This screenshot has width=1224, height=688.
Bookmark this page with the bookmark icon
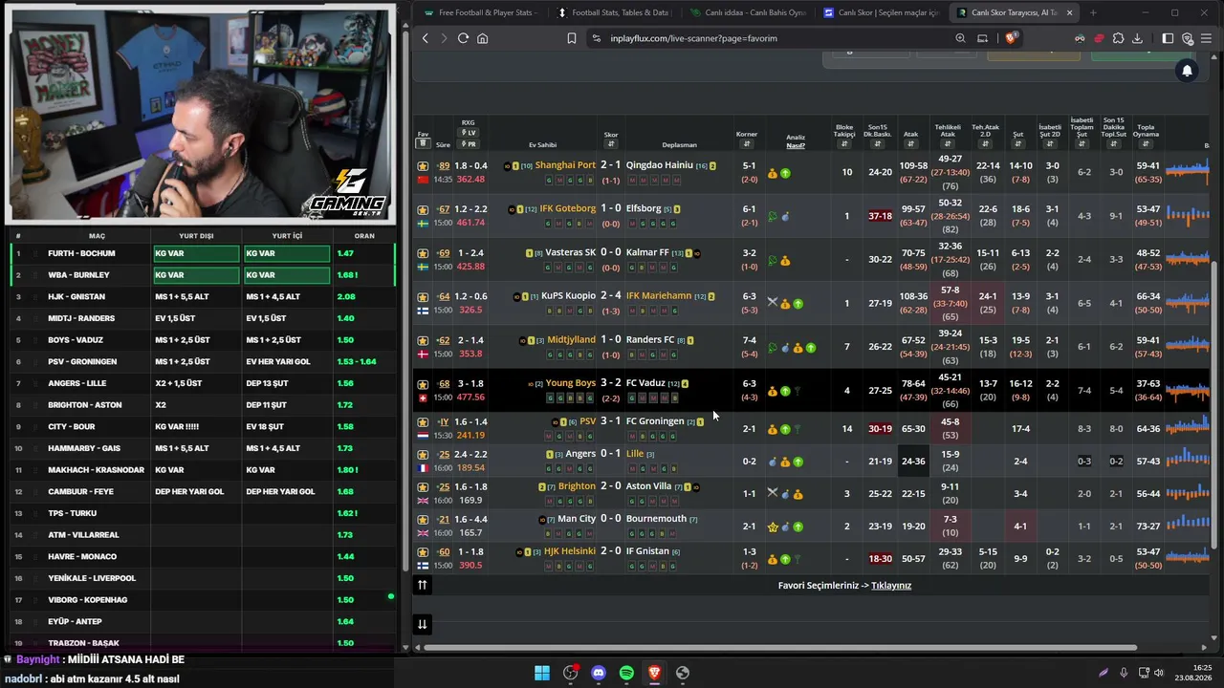pyautogui.click(x=572, y=38)
